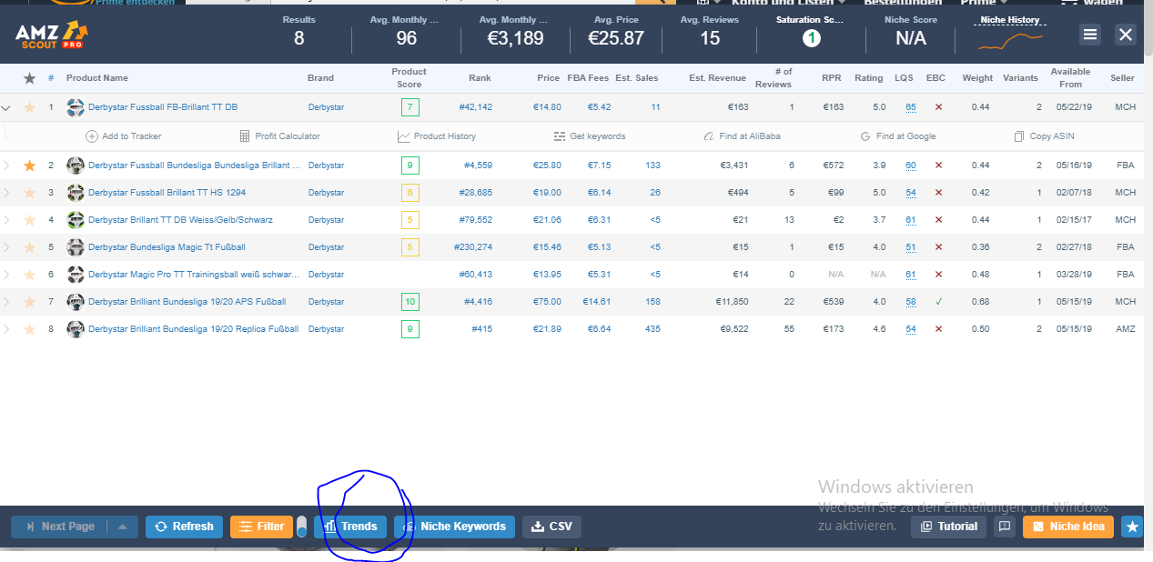Click Find at AliBaba
Screen dimensions: 1153x562
(x=743, y=136)
